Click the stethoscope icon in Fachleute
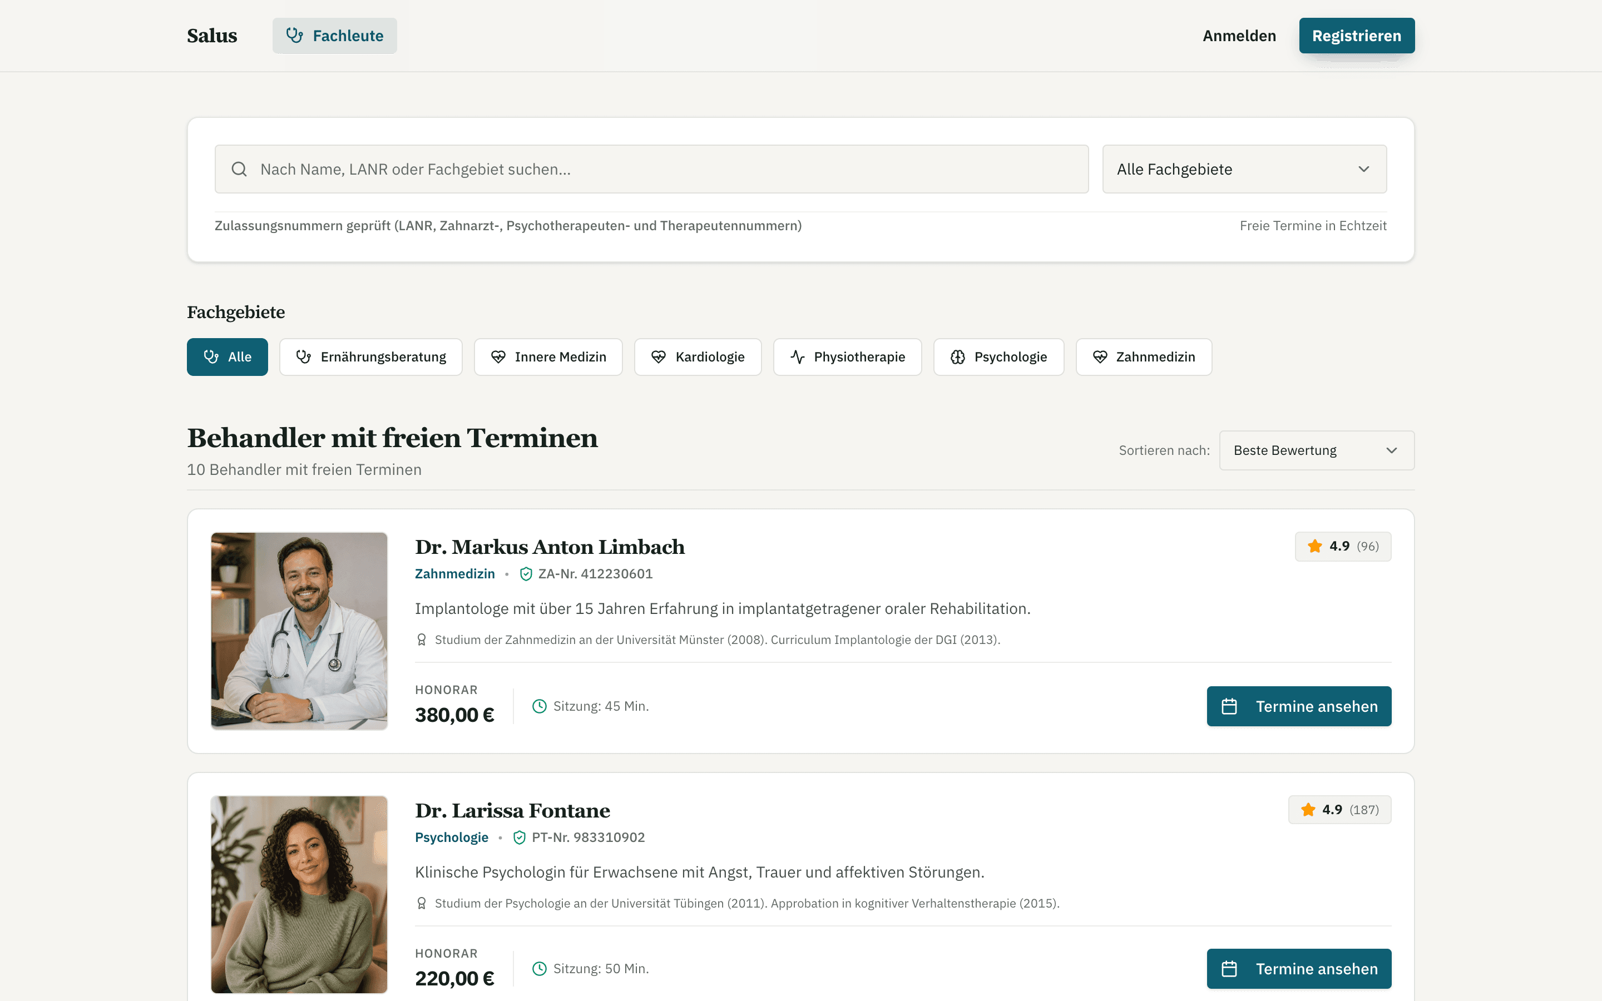Image resolution: width=1602 pixels, height=1001 pixels. click(x=295, y=36)
